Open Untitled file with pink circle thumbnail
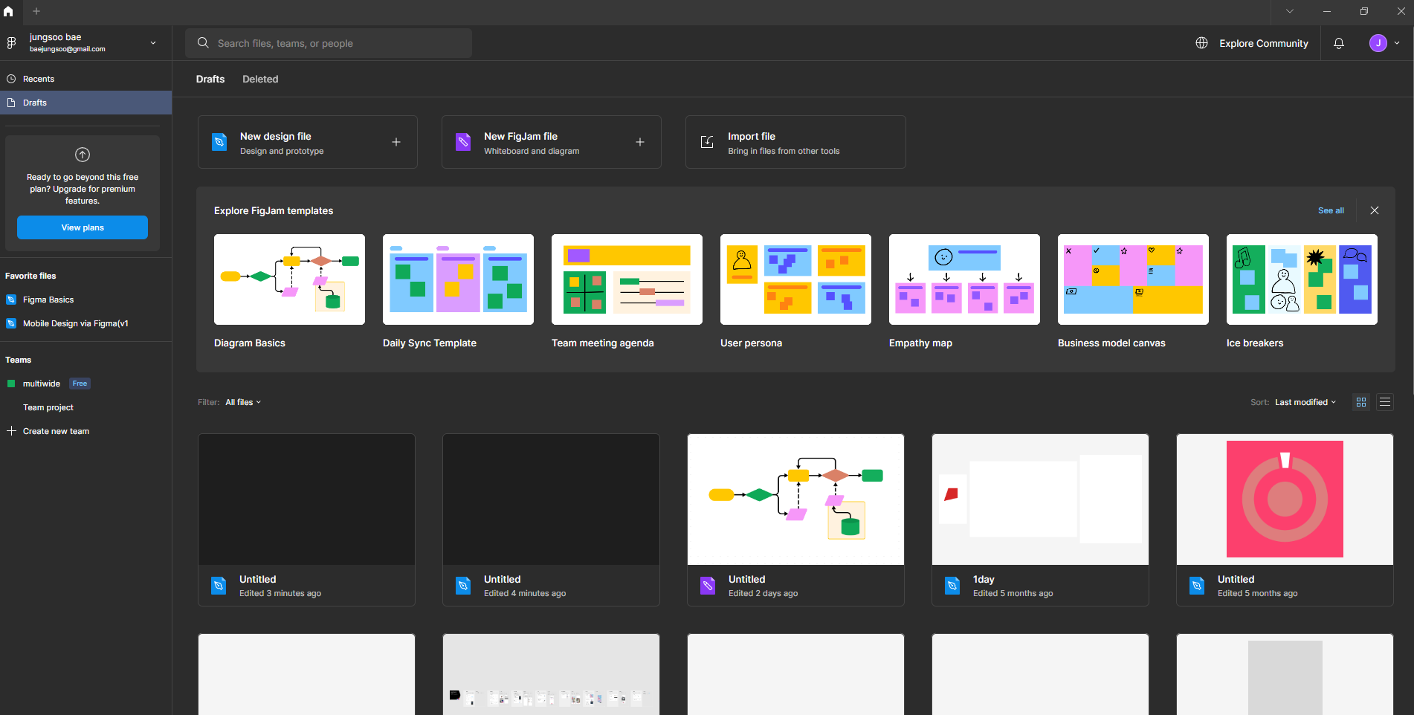1414x715 pixels. 1285,499
